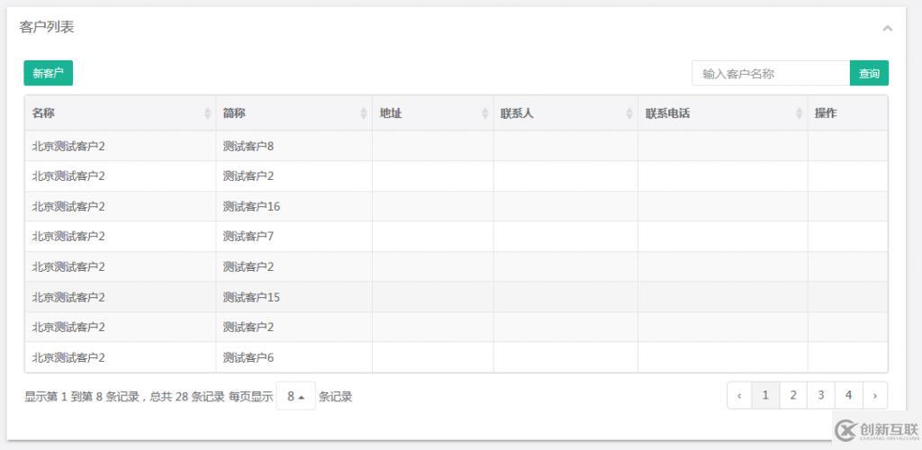Select the row with 测试客户7
Screen dimensions: 922x450
(456, 236)
